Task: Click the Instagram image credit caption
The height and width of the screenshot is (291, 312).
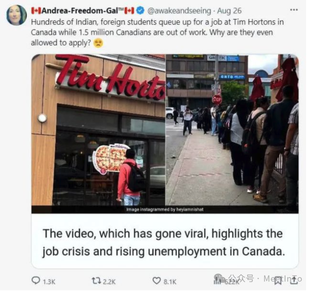Action: click(x=165, y=209)
